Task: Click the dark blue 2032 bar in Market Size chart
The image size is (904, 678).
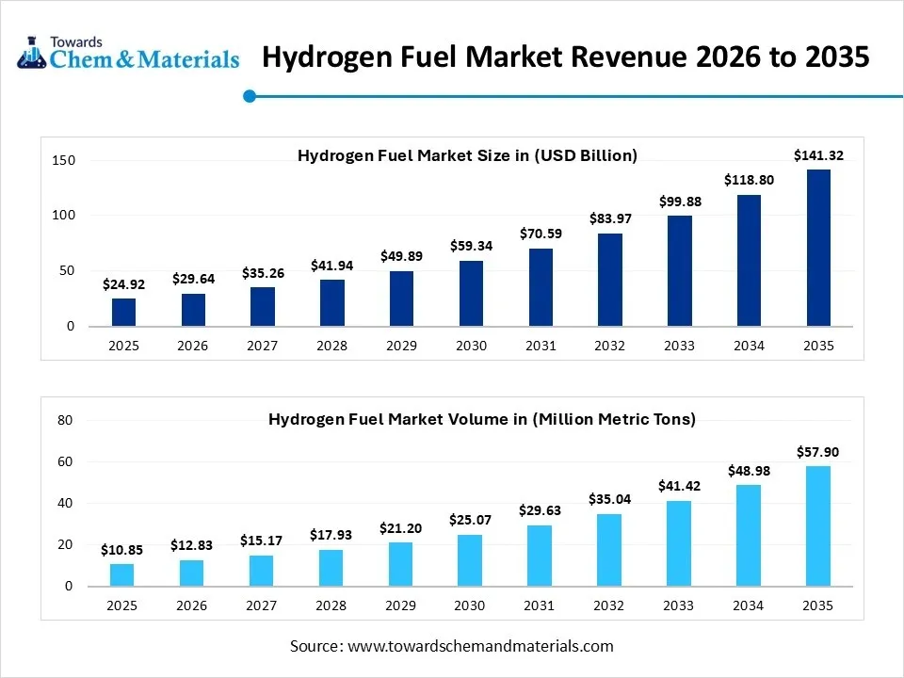Action: click(610, 280)
